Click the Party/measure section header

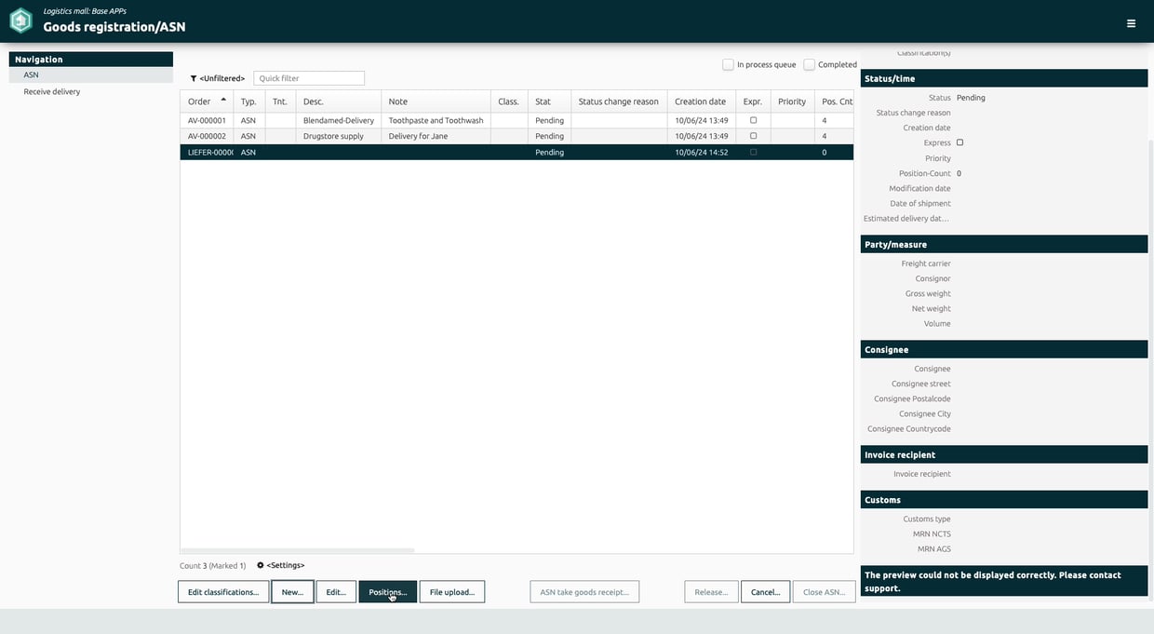(x=1004, y=244)
